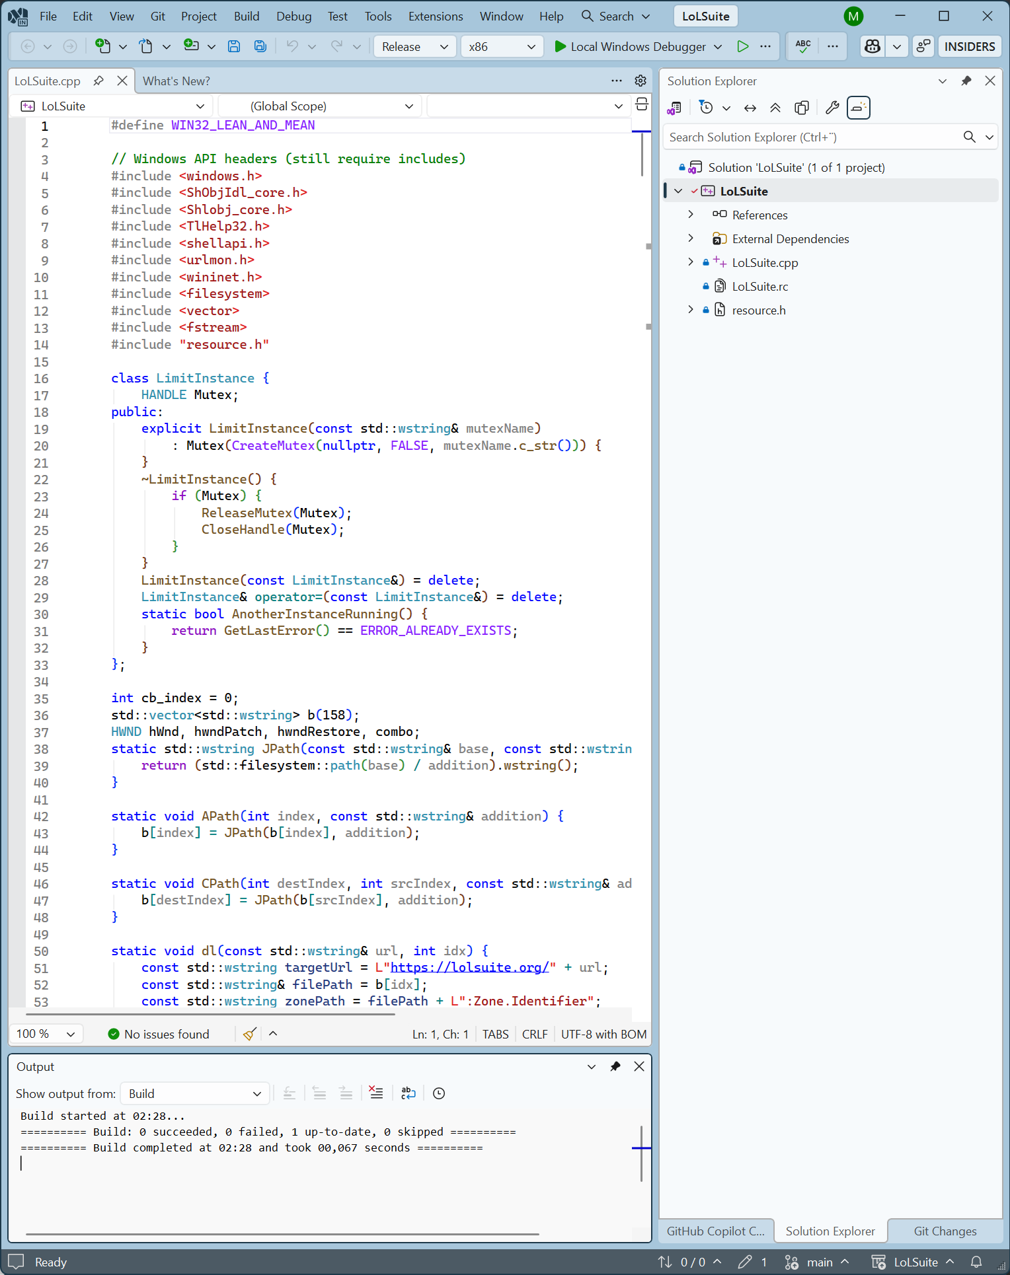Clear all output in Output panel
1010x1275 pixels.
(x=376, y=1093)
